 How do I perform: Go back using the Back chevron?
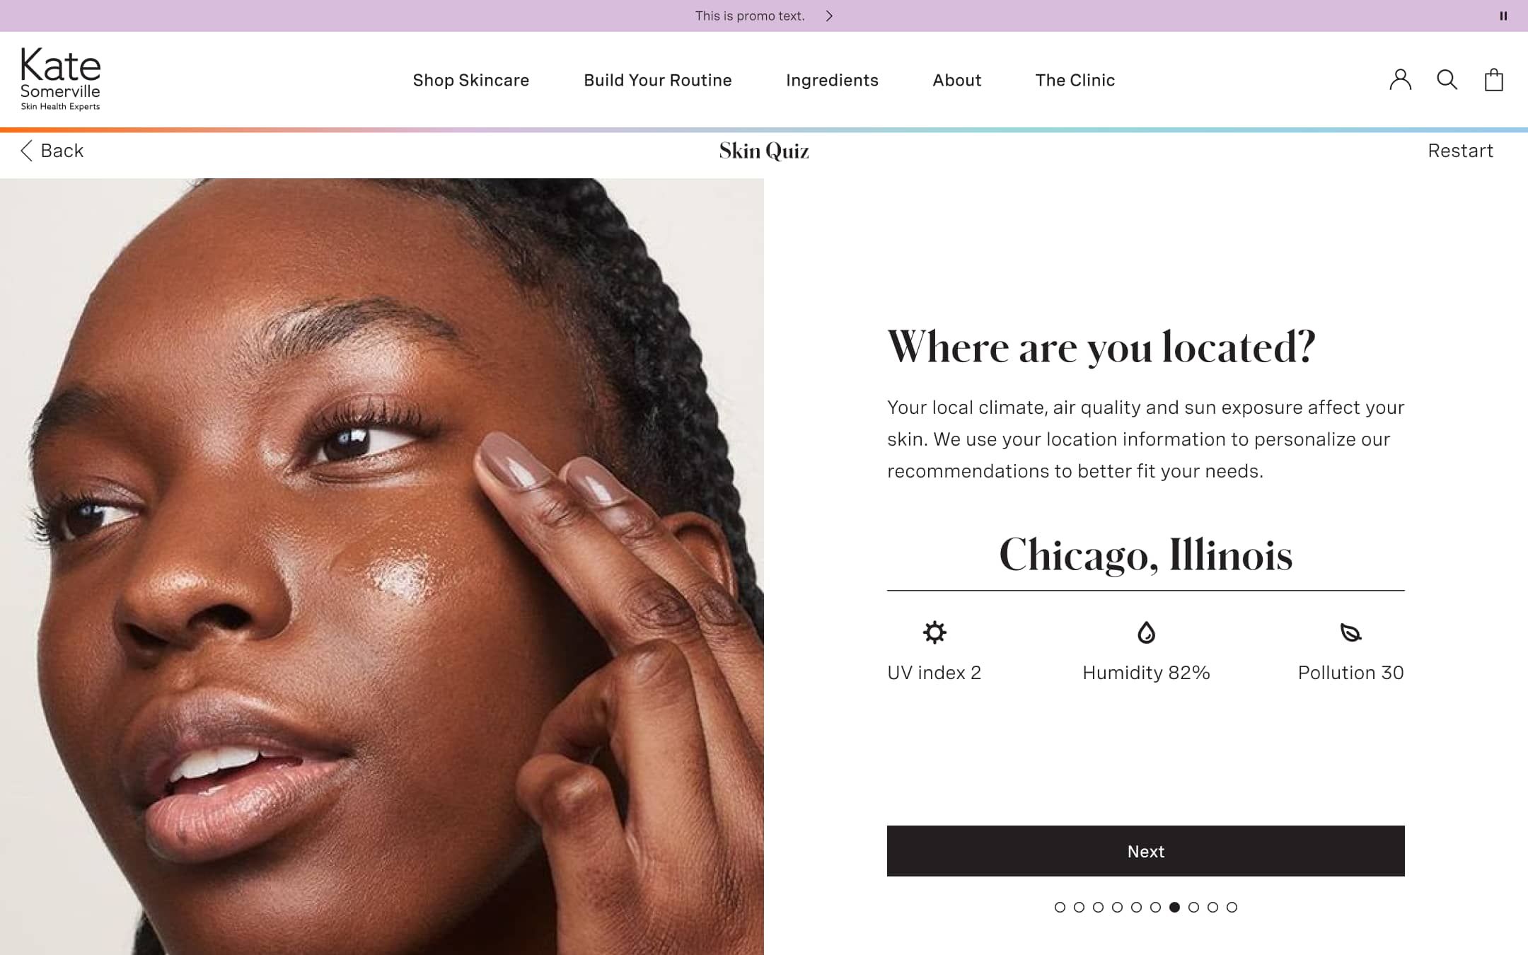[x=26, y=151]
